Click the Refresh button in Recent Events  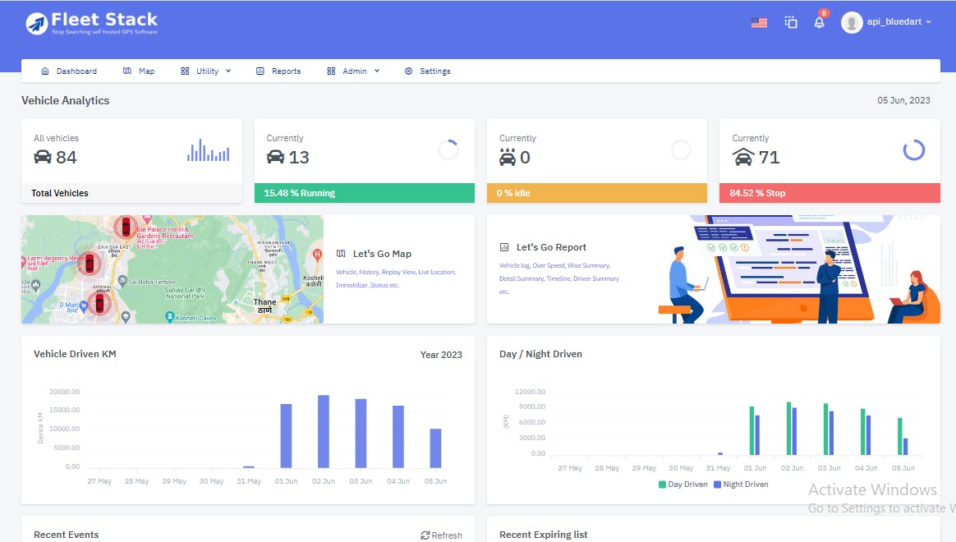click(x=441, y=535)
